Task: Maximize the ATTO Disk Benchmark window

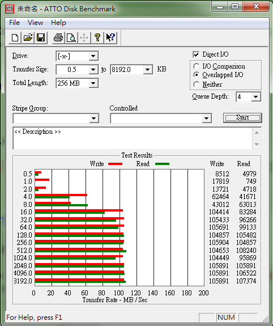Action: coord(235,7)
